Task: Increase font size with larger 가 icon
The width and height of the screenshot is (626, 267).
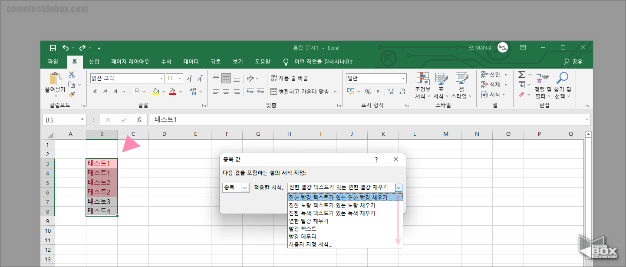Action: tap(189, 79)
